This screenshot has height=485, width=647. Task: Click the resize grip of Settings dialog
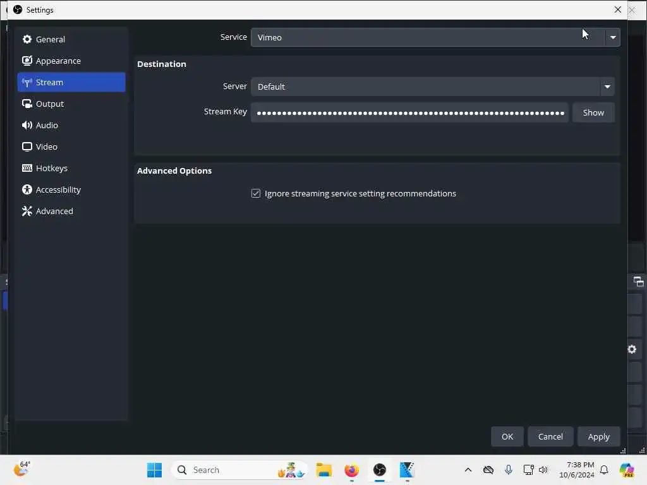pyautogui.click(x=623, y=451)
